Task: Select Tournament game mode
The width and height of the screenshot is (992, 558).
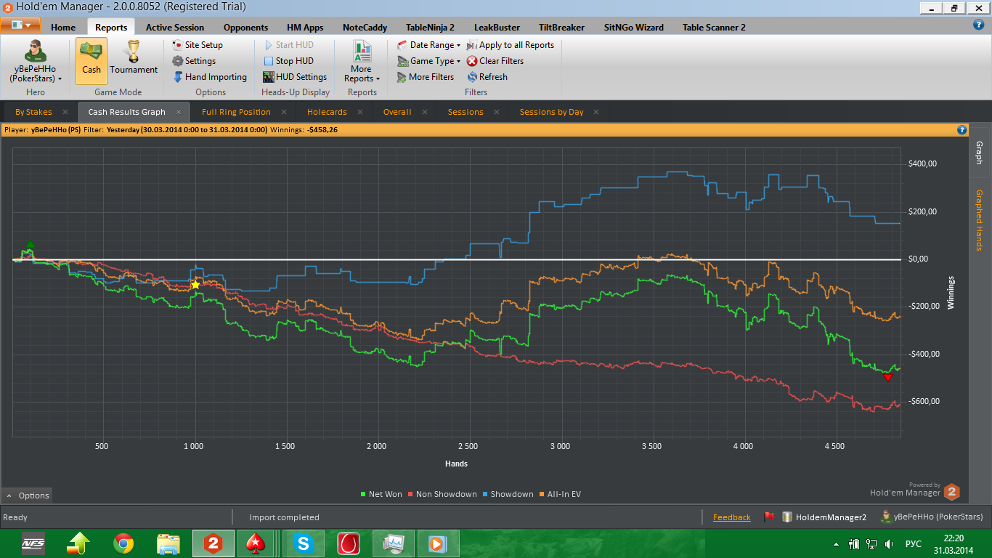Action: pyautogui.click(x=134, y=60)
